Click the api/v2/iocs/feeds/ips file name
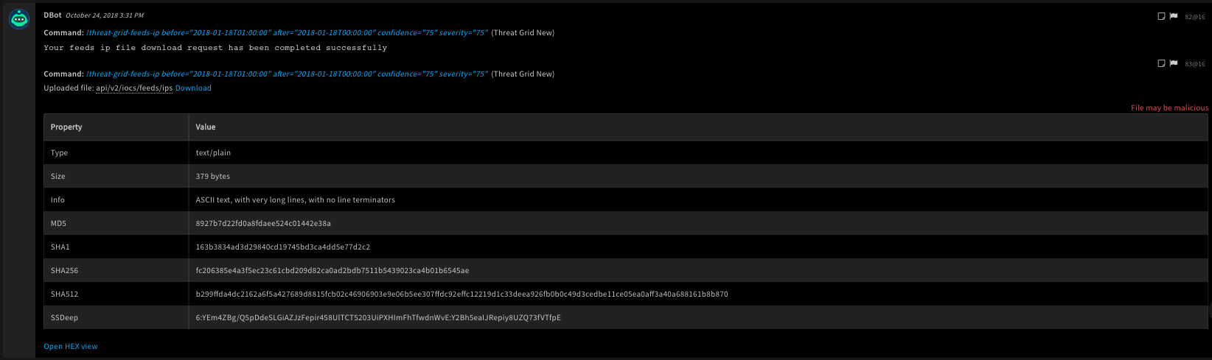Viewport: 1212px width, 360px height. pos(134,88)
